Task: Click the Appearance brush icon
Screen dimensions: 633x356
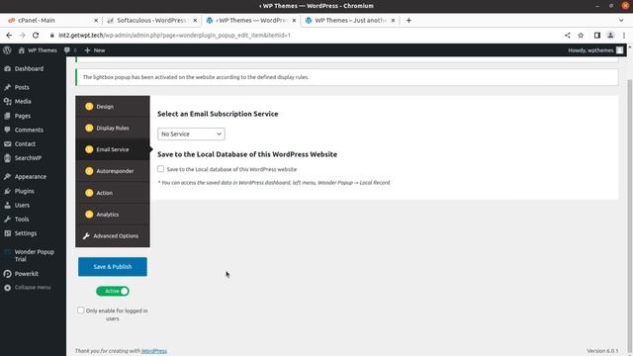Action: (x=7, y=177)
